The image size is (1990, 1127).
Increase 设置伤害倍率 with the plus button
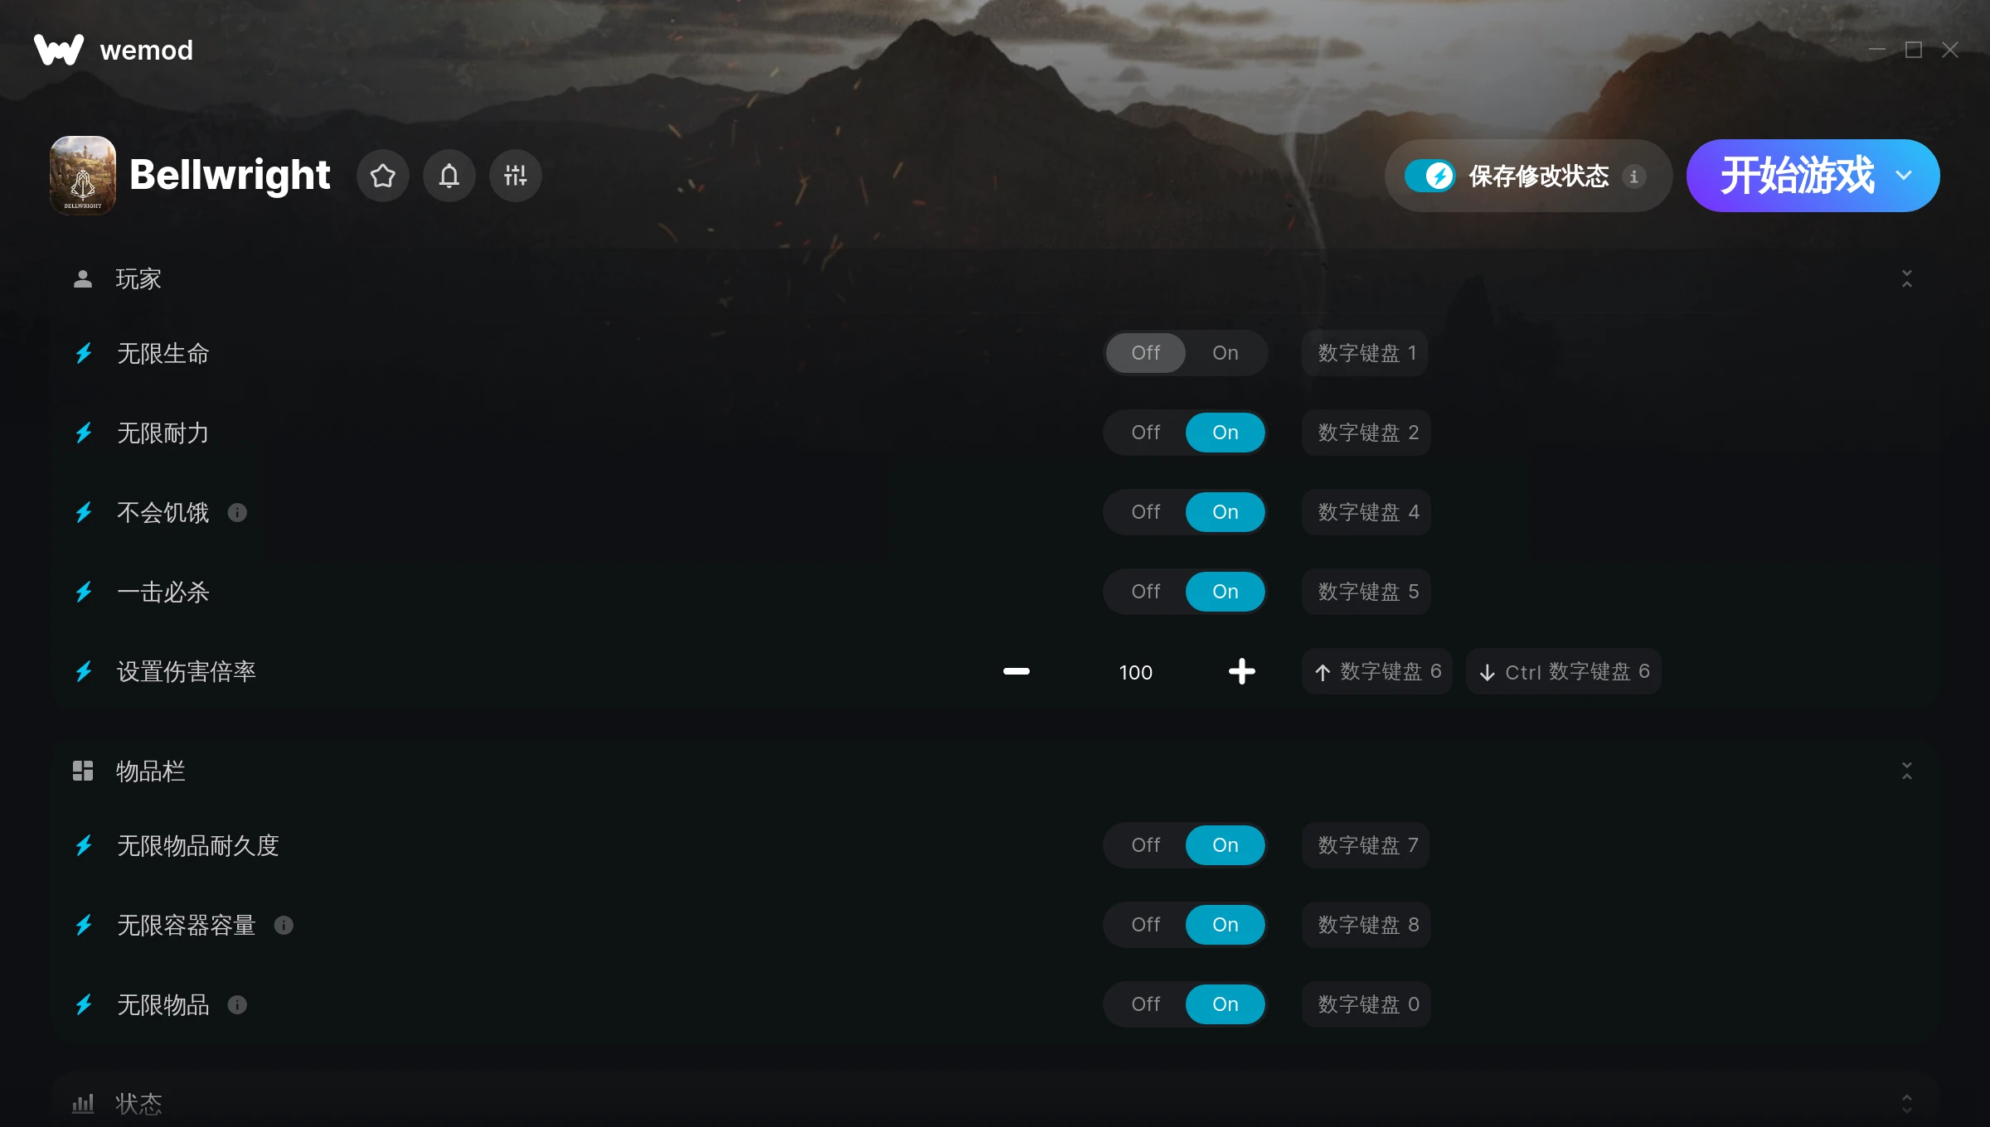point(1241,672)
